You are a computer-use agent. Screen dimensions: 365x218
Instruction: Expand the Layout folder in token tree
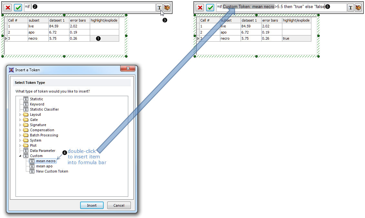pos(20,114)
